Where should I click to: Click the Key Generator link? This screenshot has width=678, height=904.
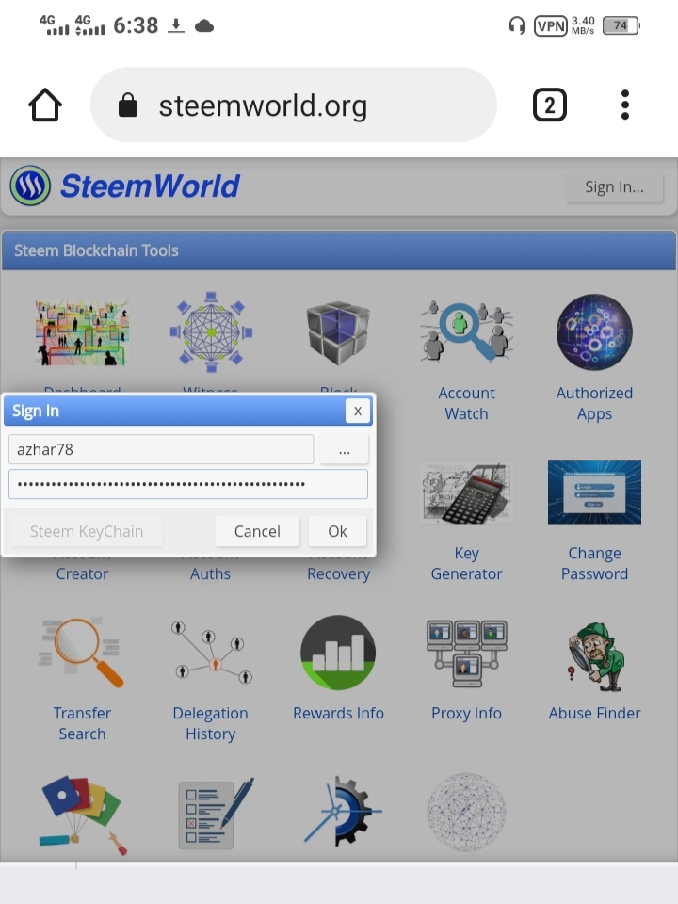coord(466,563)
